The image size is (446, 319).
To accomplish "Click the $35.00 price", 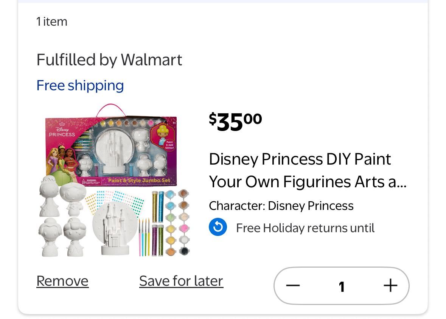I will pos(235,122).
